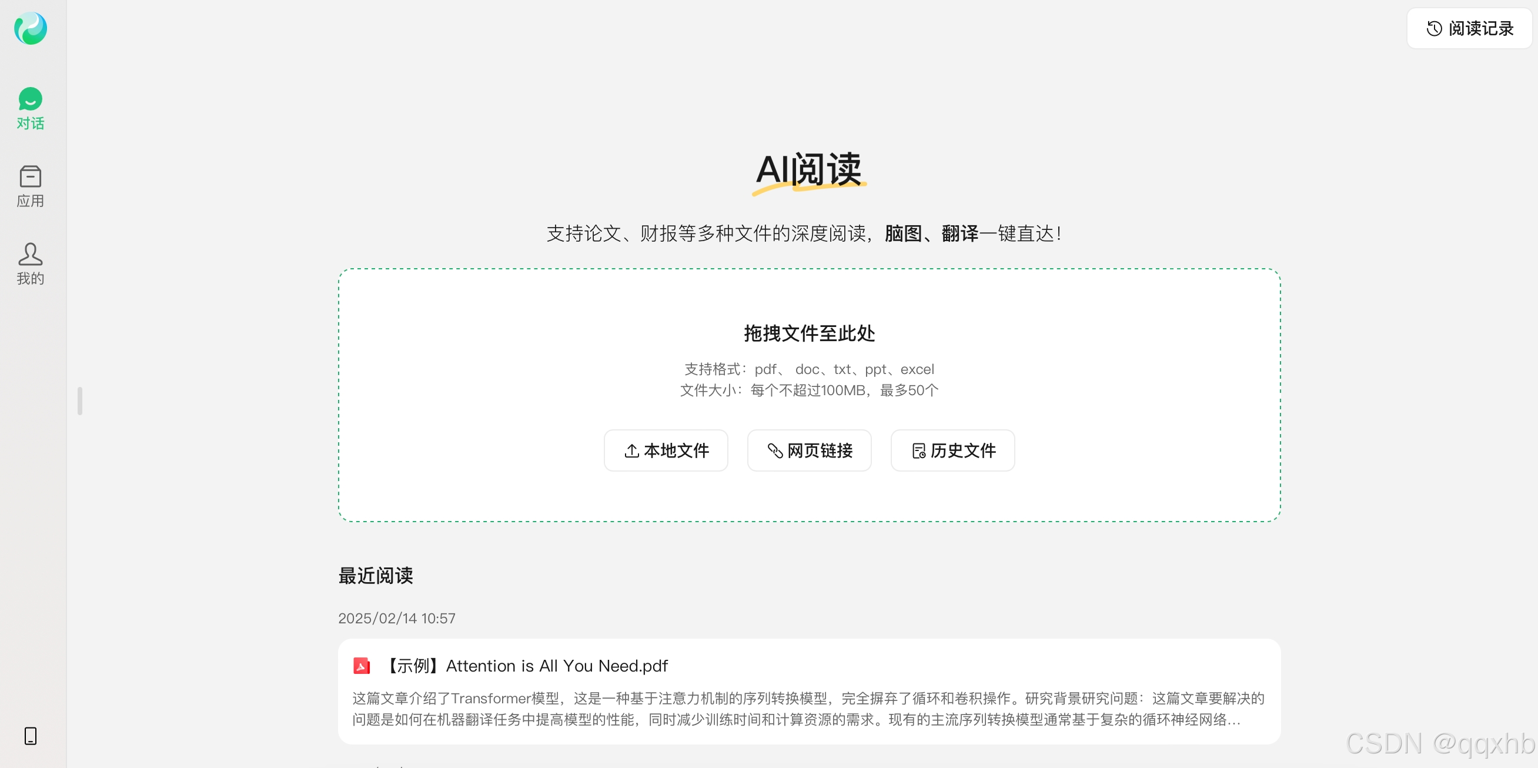Click the Transformer summary text of recent file
1538x768 pixels.
tap(808, 708)
